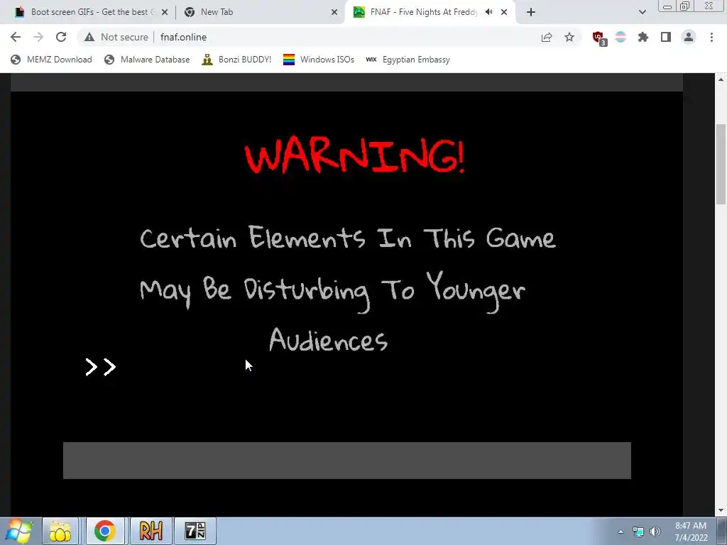The height and width of the screenshot is (545, 727).
Task: Reload the fnaf.online page
Action: coord(61,37)
